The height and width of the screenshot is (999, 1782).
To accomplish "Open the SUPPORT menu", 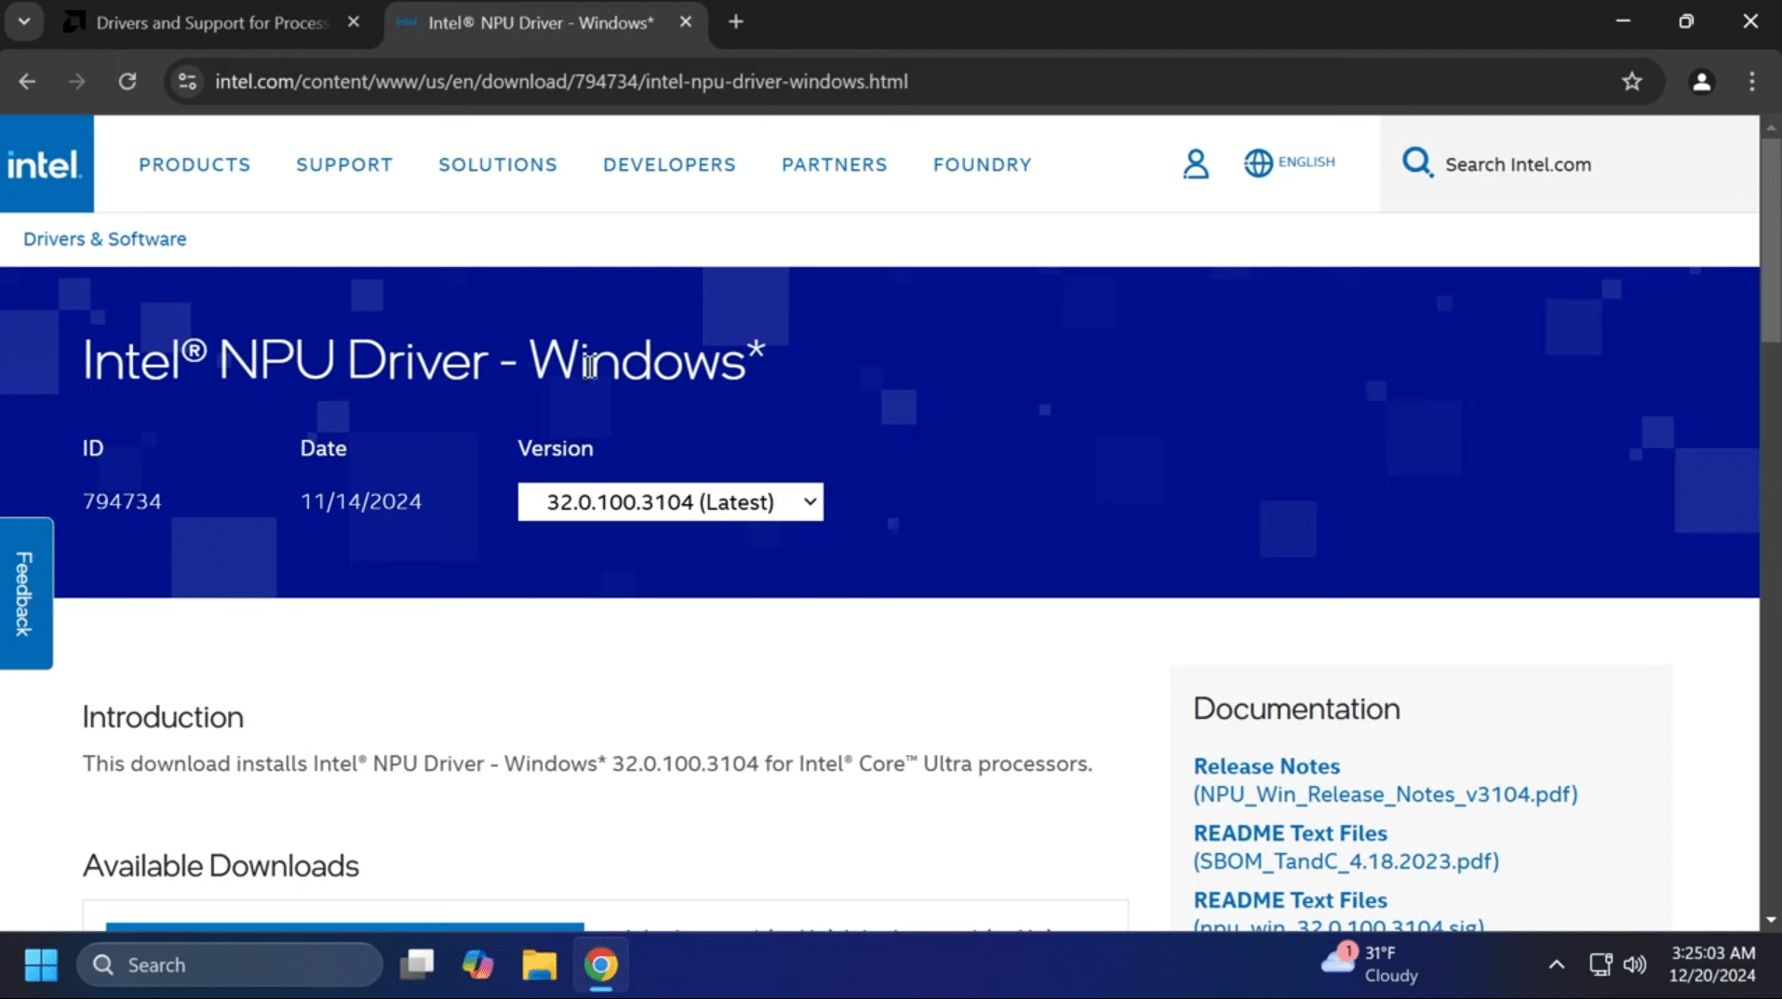I will pyautogui.click(x=344, y=165).
